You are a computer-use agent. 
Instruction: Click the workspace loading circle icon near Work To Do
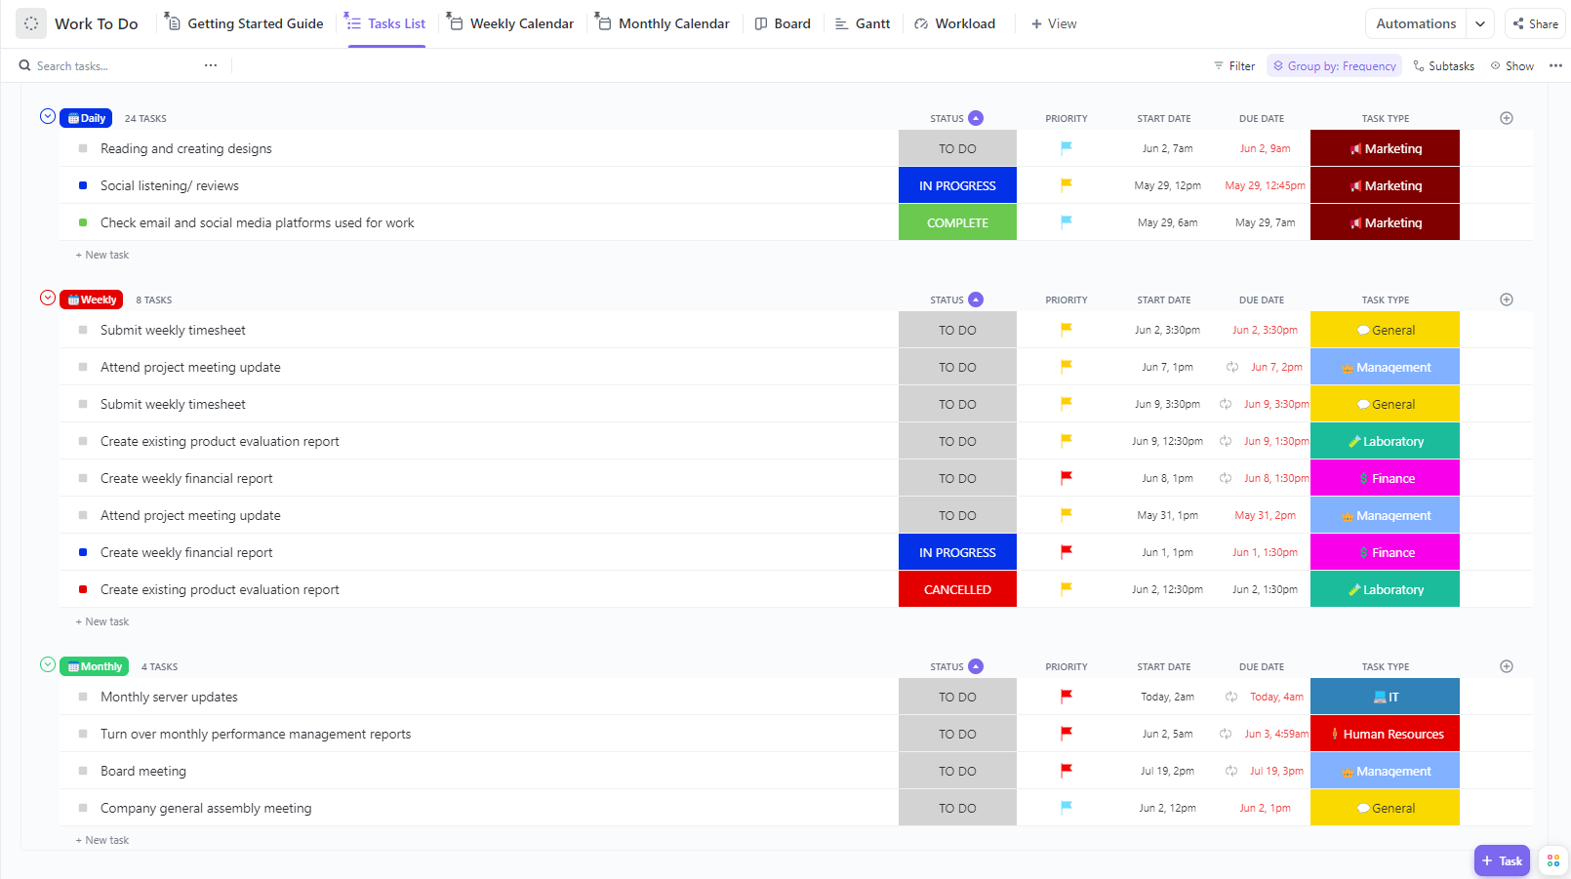(31, 23)
